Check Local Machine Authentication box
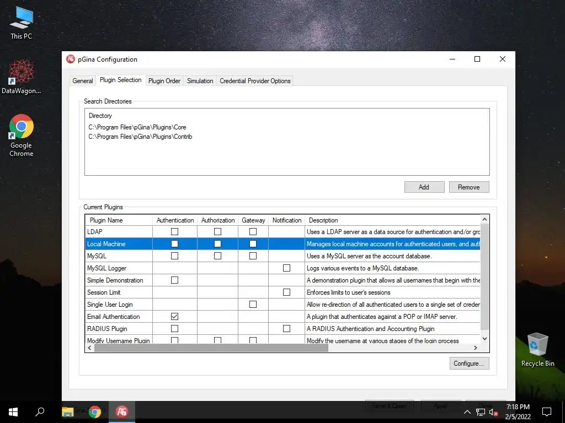565x423 pixels. point(174,244)
